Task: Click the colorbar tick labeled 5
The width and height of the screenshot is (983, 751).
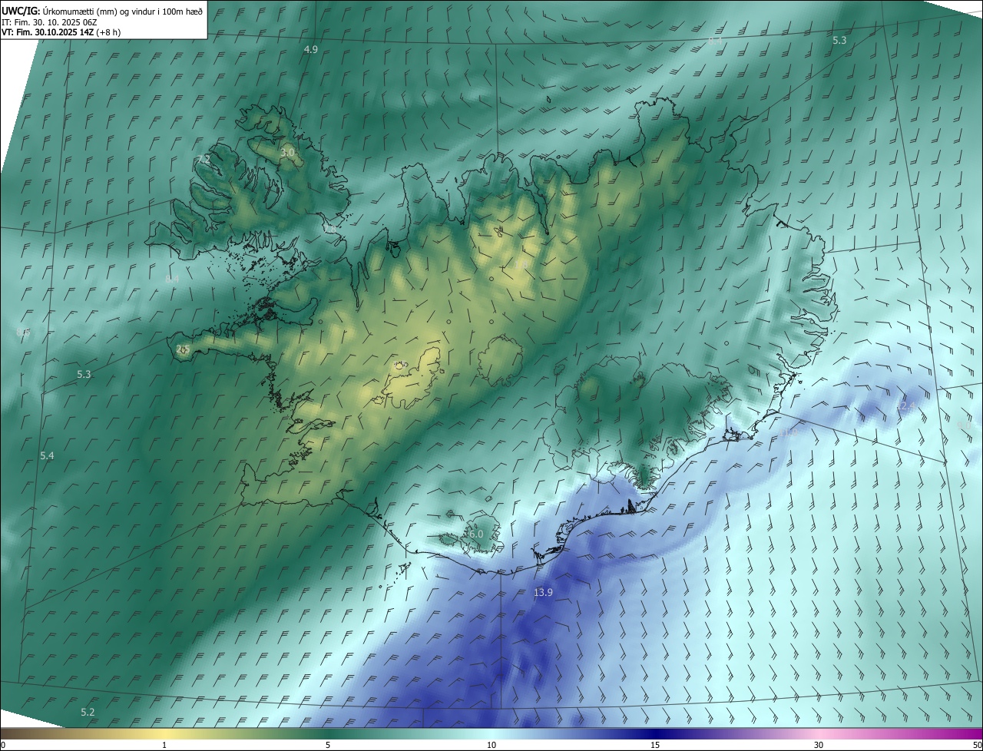Action: click(328, 745)
